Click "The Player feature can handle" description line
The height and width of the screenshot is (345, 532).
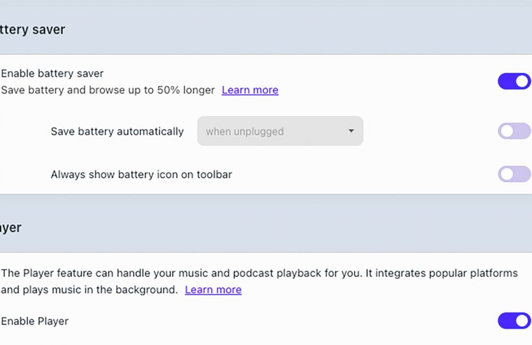(80, 273)
